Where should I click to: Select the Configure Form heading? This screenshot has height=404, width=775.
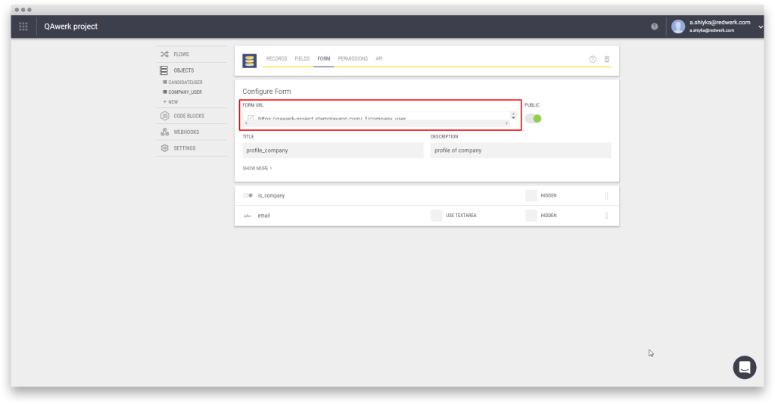[x=267, y=92]
